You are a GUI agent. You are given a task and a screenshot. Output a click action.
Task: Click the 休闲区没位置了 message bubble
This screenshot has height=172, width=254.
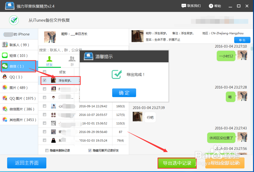coord(221,138)
